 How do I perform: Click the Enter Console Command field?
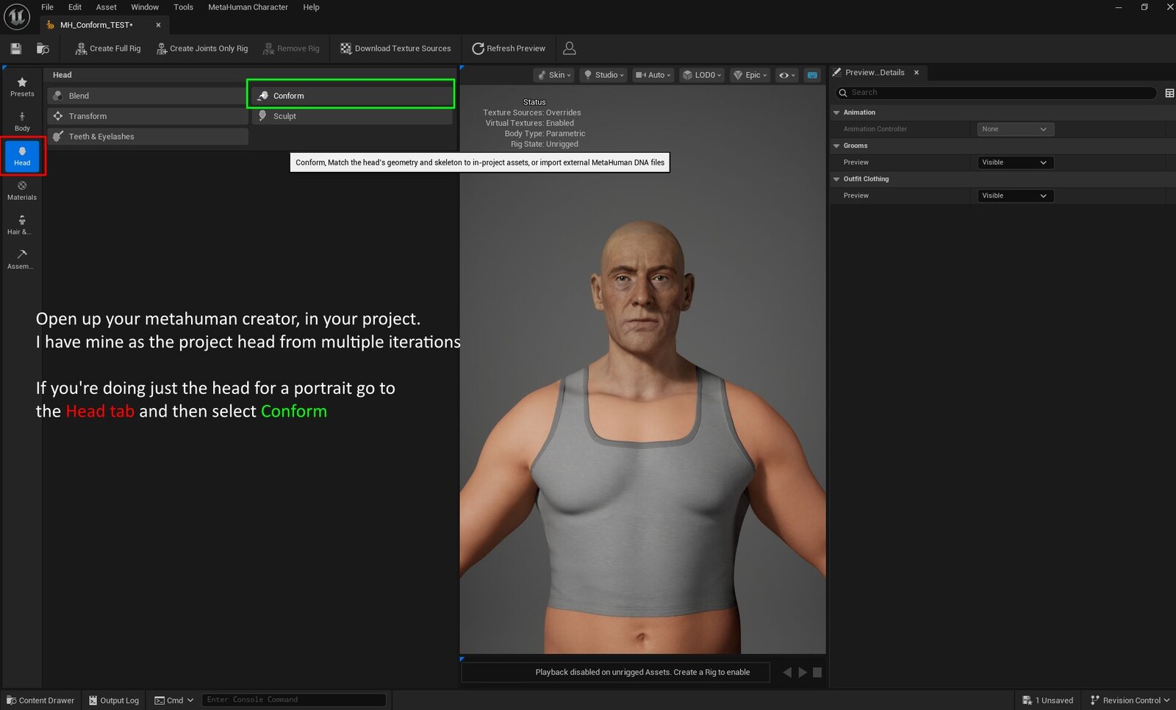click(294, 700)
